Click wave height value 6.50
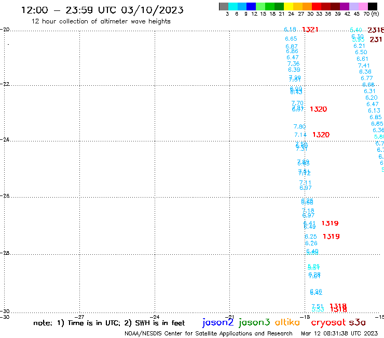 click(x=361, y=52)
